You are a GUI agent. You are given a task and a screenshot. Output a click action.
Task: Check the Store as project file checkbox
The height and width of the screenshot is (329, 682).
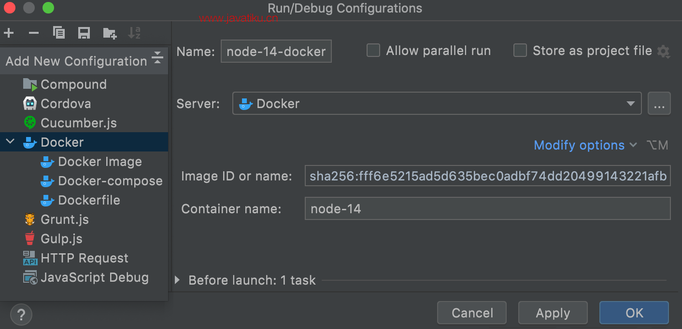click(x=520, y=51)
